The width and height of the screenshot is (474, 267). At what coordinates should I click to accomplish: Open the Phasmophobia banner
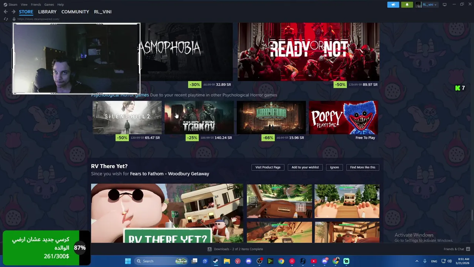click(x=186, y=52)
